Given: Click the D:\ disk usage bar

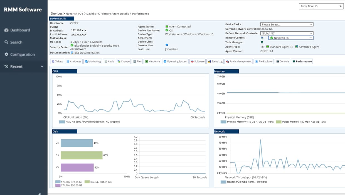Looking at the screenshot, I should [82, 155].
